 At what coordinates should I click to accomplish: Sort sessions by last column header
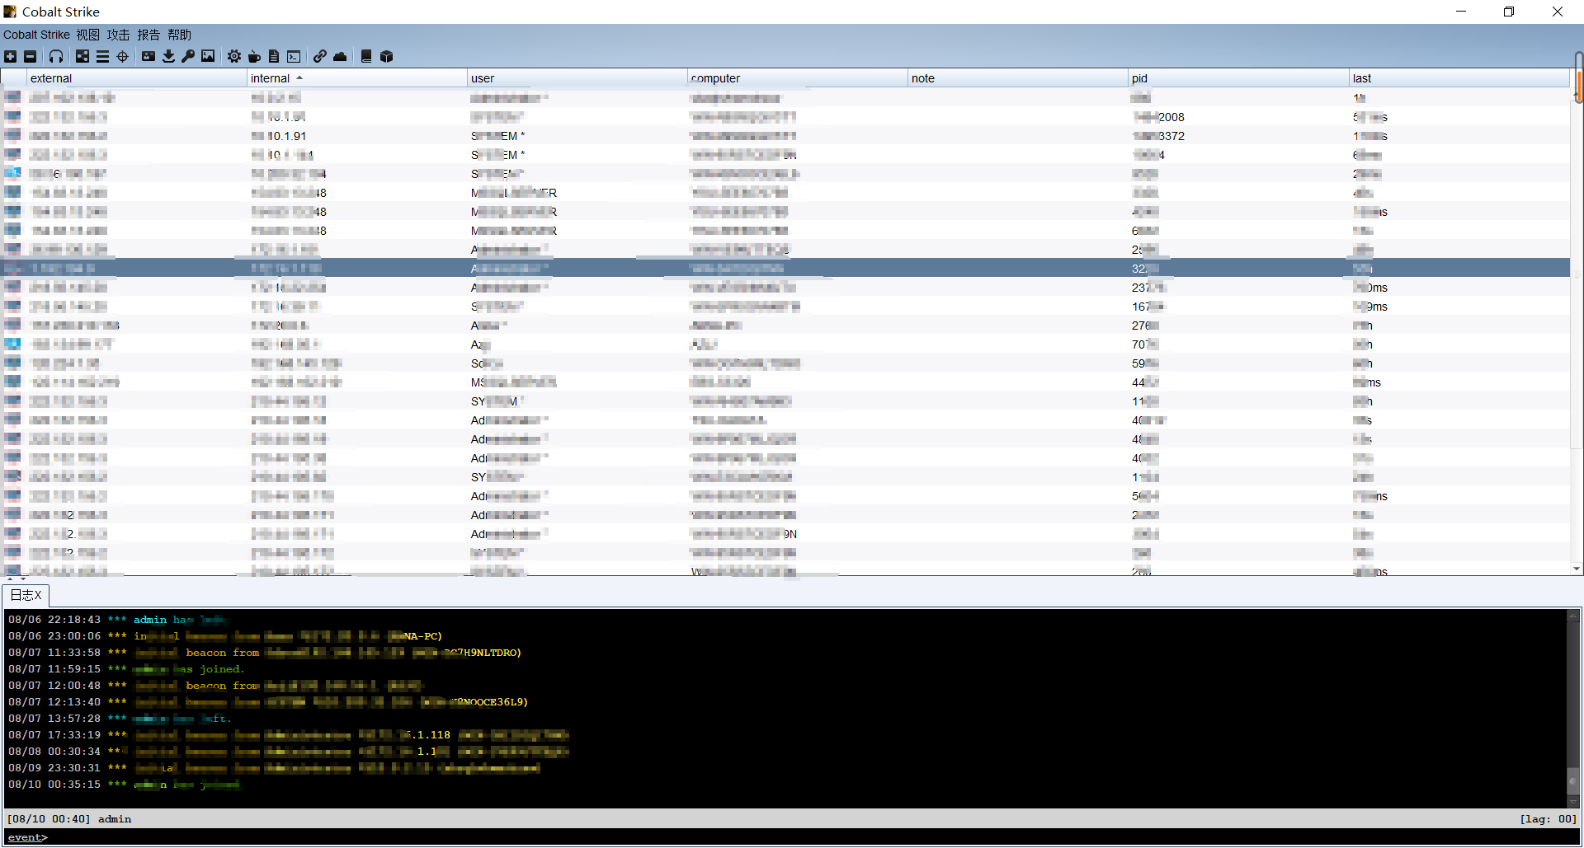(1459, 78)
